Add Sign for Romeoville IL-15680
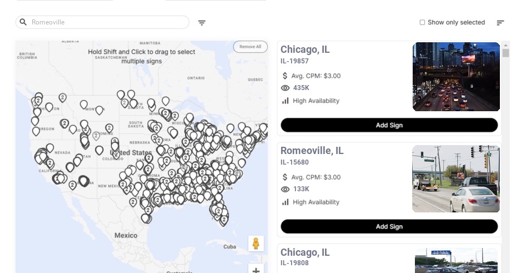511x273 pixels. tap(389, 226)
